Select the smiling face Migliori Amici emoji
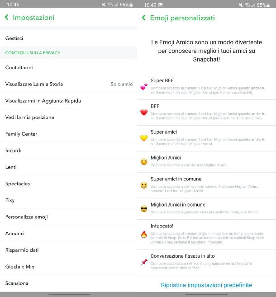 tap(144, 162)
